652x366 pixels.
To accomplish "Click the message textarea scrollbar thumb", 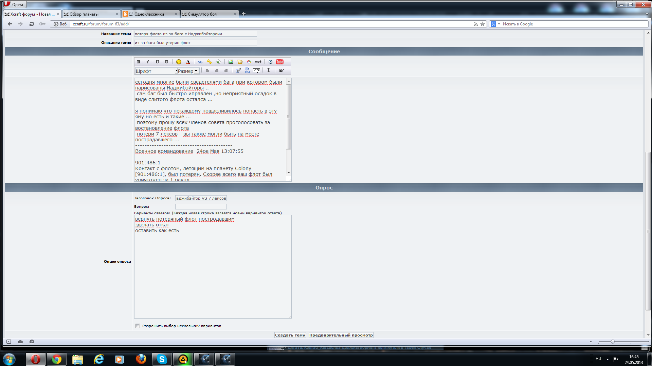I will point(289,117).
